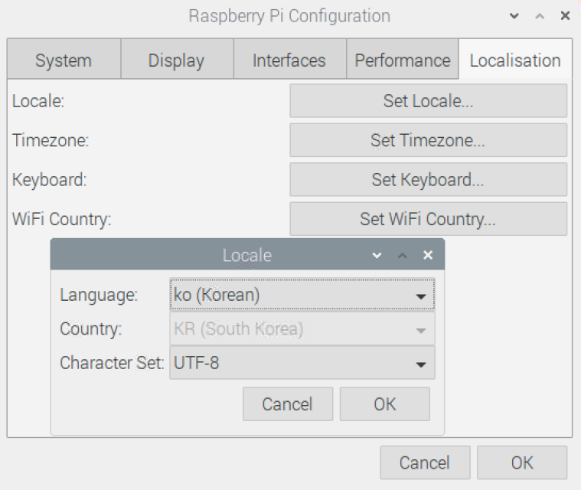Open Set WiFi Country... dialog
581x490 pixels.
(429, 219)
